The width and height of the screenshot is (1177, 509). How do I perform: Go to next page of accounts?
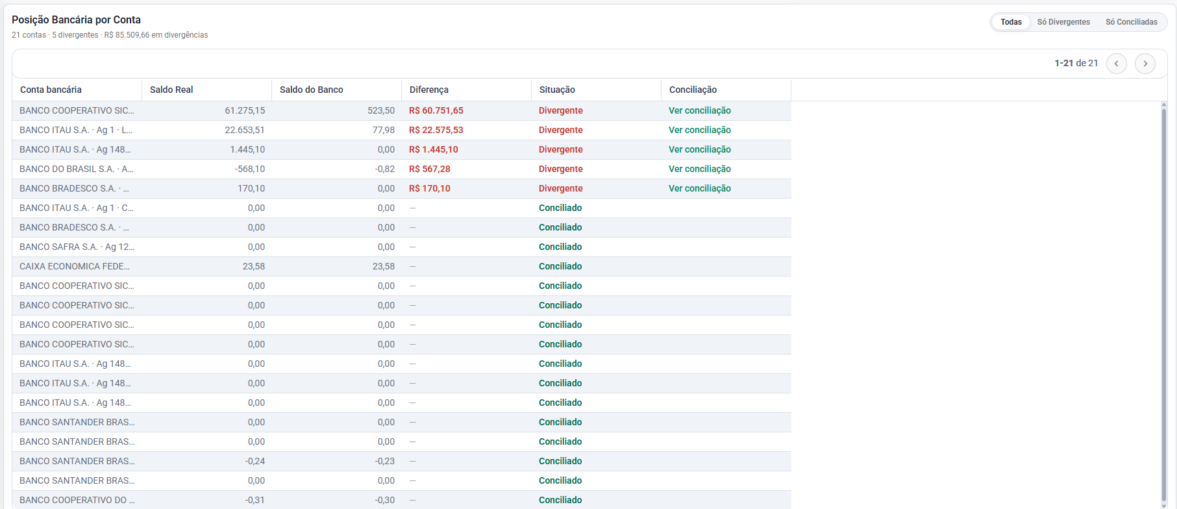coord(1145,64)
